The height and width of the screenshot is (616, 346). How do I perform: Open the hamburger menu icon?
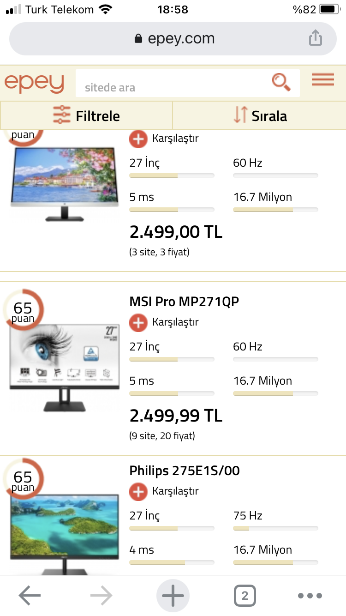pos(322,80)
